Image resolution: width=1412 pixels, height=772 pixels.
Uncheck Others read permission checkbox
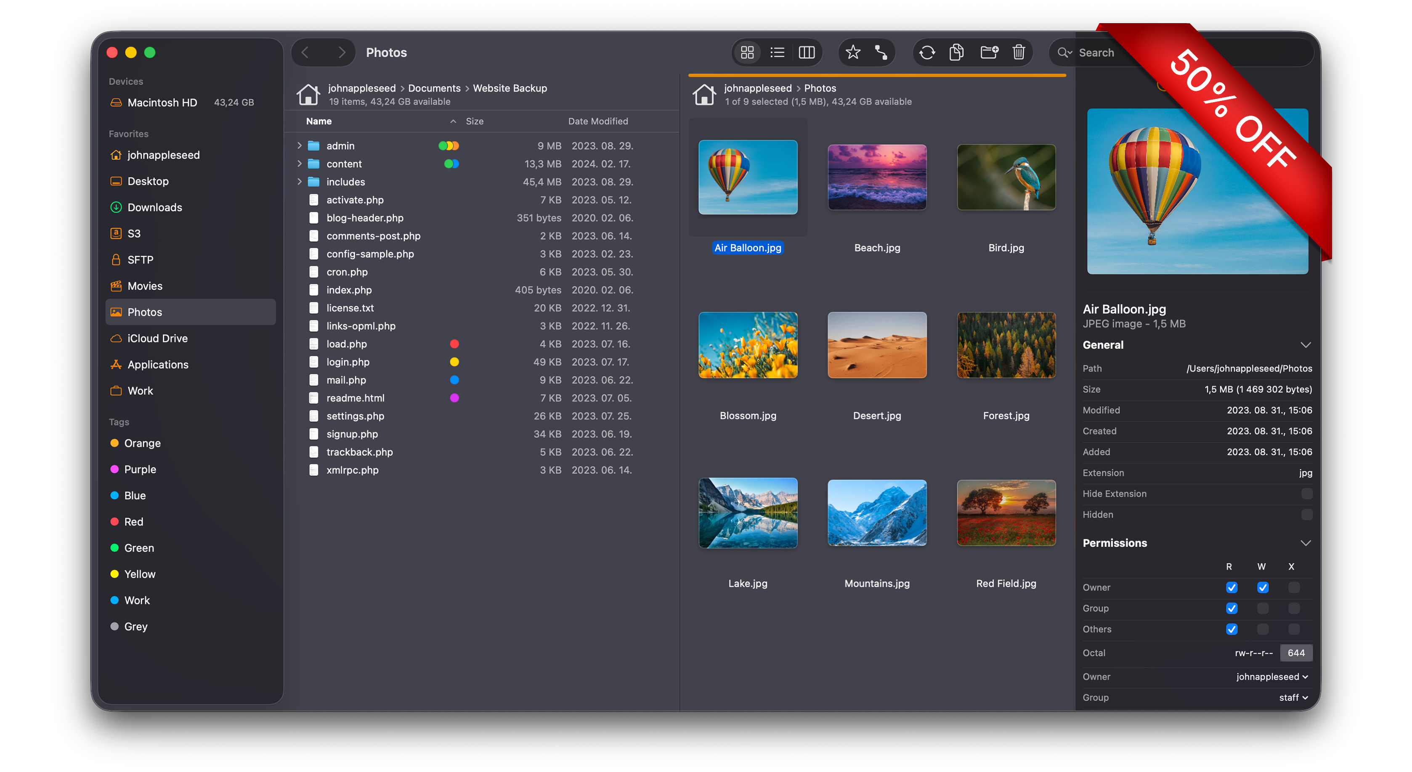(x=1231, y=629)
